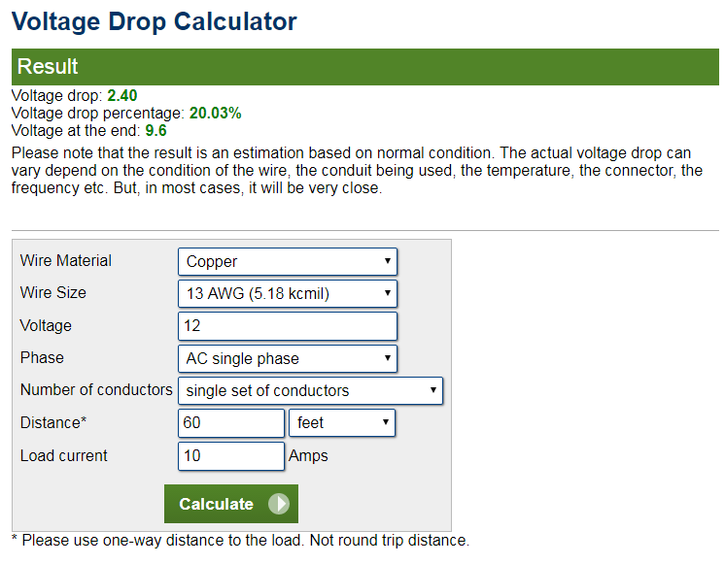Focus the Distance value field

point(231,423)
